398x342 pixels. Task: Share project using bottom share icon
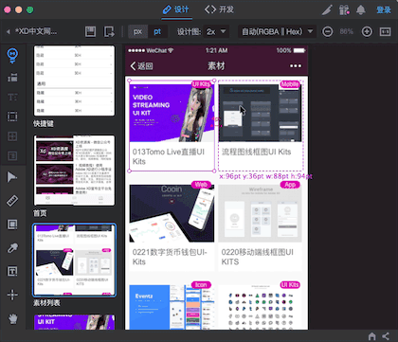[386, 336]
